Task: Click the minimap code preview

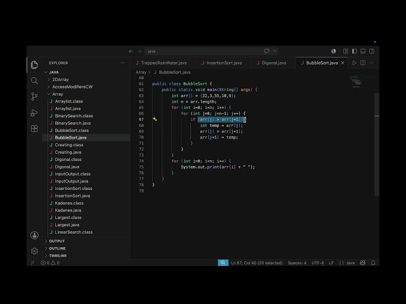Action: coord(357,82)
